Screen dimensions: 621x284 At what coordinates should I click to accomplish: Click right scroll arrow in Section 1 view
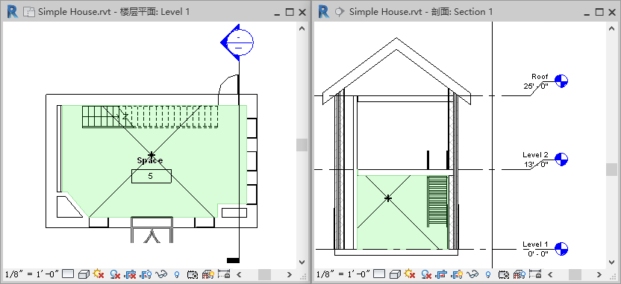pyautogui.click(x=599, y=274)
